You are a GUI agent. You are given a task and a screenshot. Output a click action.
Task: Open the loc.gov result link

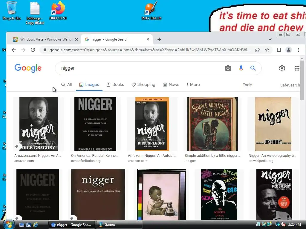pyautogui.click(x=190, y=161)
